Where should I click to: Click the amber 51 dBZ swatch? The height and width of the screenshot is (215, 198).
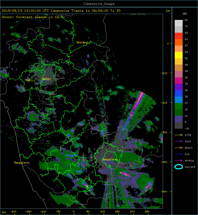pos(179,61)
